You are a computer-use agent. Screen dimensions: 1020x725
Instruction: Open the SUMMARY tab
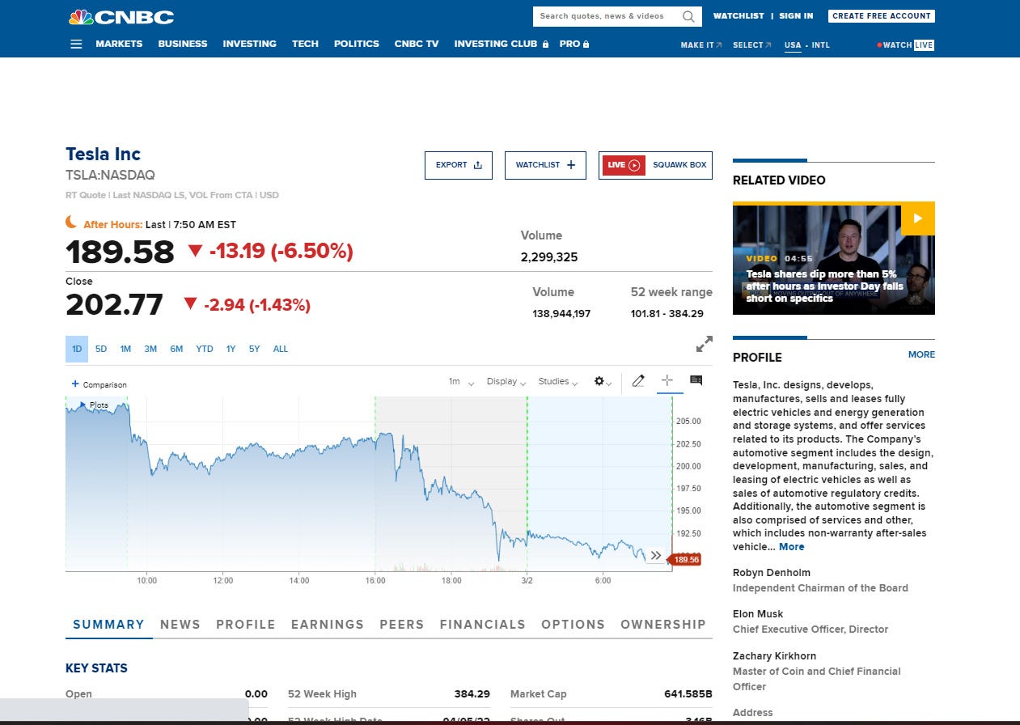(108, 625)
